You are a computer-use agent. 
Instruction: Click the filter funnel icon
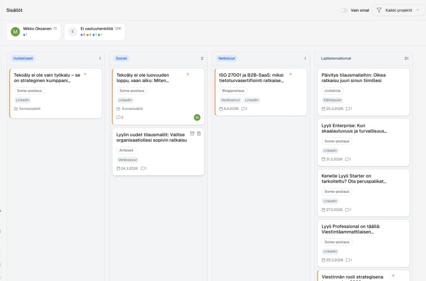[x=379, y=10]
